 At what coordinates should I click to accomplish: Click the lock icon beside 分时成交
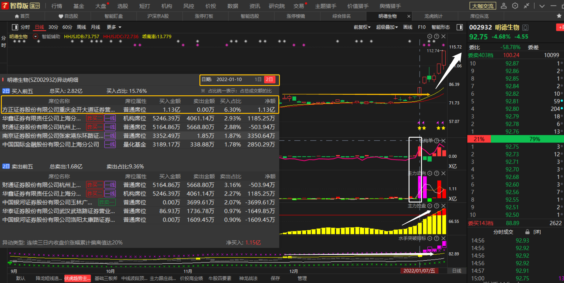tap(528, 232)
